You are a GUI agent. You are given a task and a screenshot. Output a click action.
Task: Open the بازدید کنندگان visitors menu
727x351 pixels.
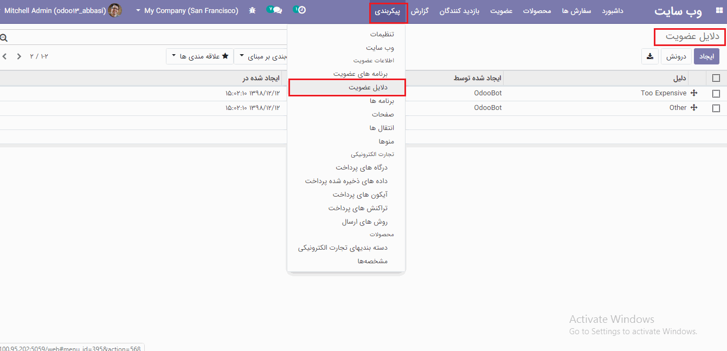(x=459, y=11)
